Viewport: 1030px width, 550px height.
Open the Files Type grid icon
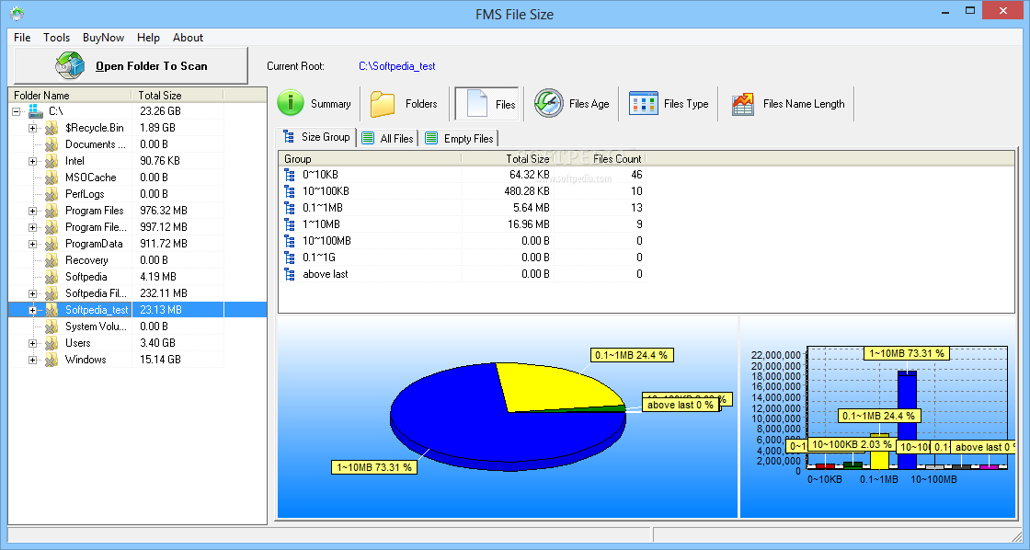click(x=643, y=103)
